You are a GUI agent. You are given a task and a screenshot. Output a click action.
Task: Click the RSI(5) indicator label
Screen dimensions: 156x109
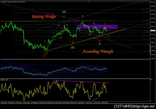coord(5,80)
